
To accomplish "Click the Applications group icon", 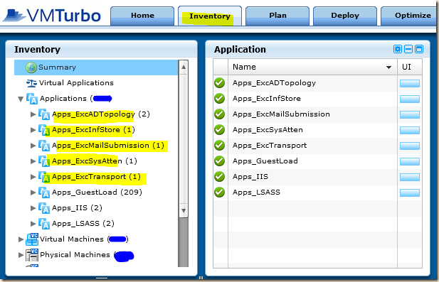I will 32,99.
